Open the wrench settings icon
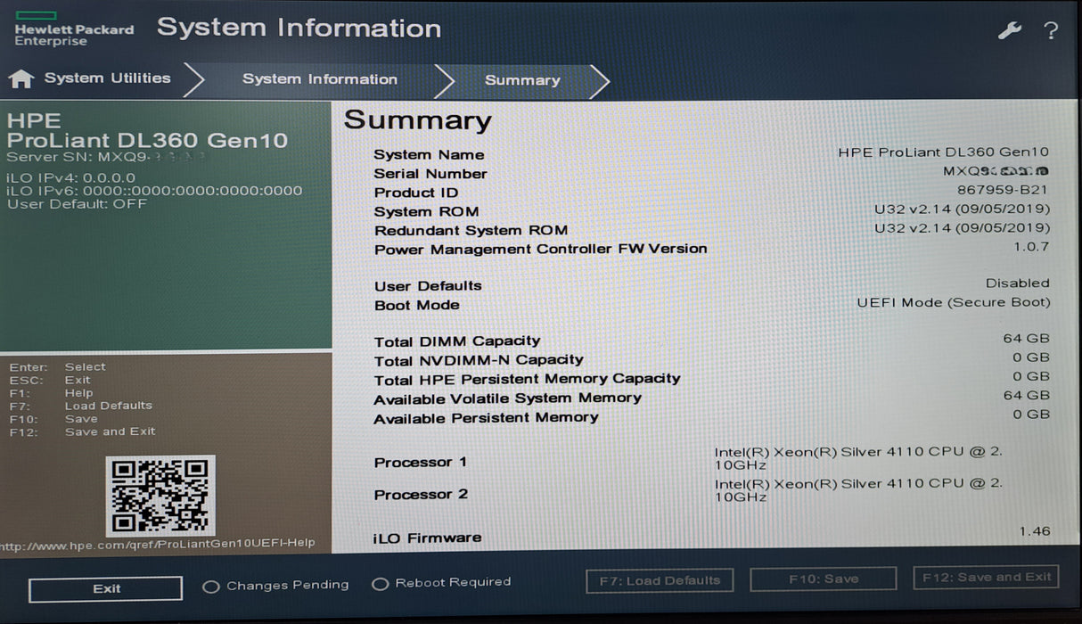Viewport: 1082px width, 624px height. tap(1009, 30)
